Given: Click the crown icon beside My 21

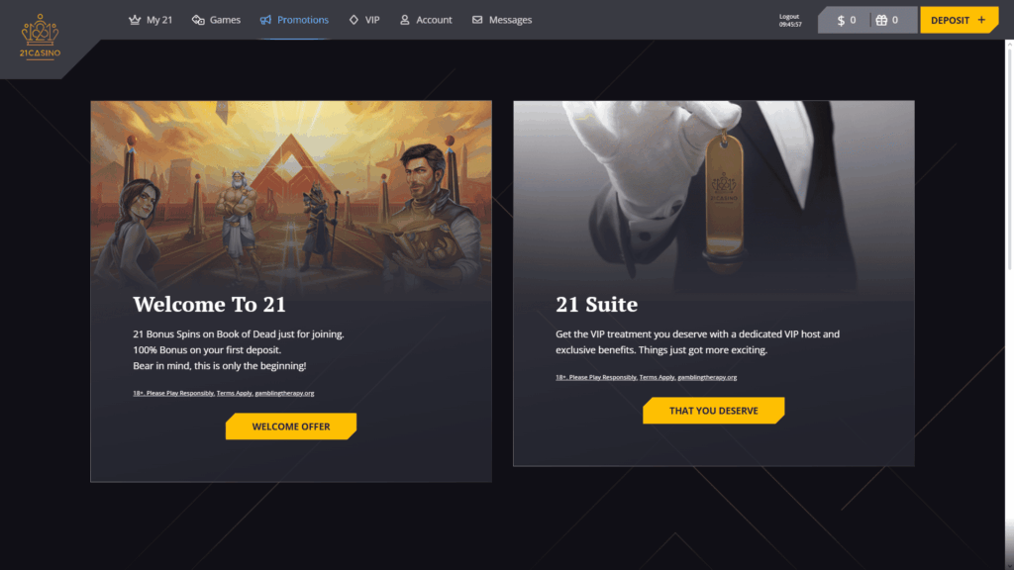Looking at the screenshot, I should tap(135, 20).
